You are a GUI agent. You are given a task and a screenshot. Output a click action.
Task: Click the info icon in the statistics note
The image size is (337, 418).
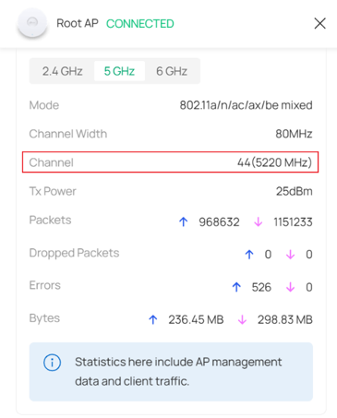click(x=52, y=363)
